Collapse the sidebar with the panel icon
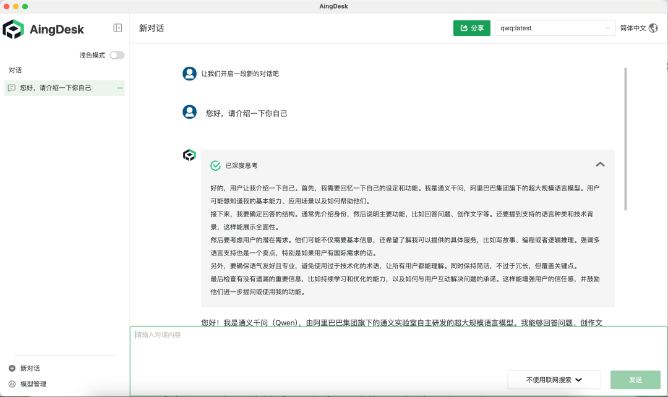 pyautogui.click(x=118, y=28)
